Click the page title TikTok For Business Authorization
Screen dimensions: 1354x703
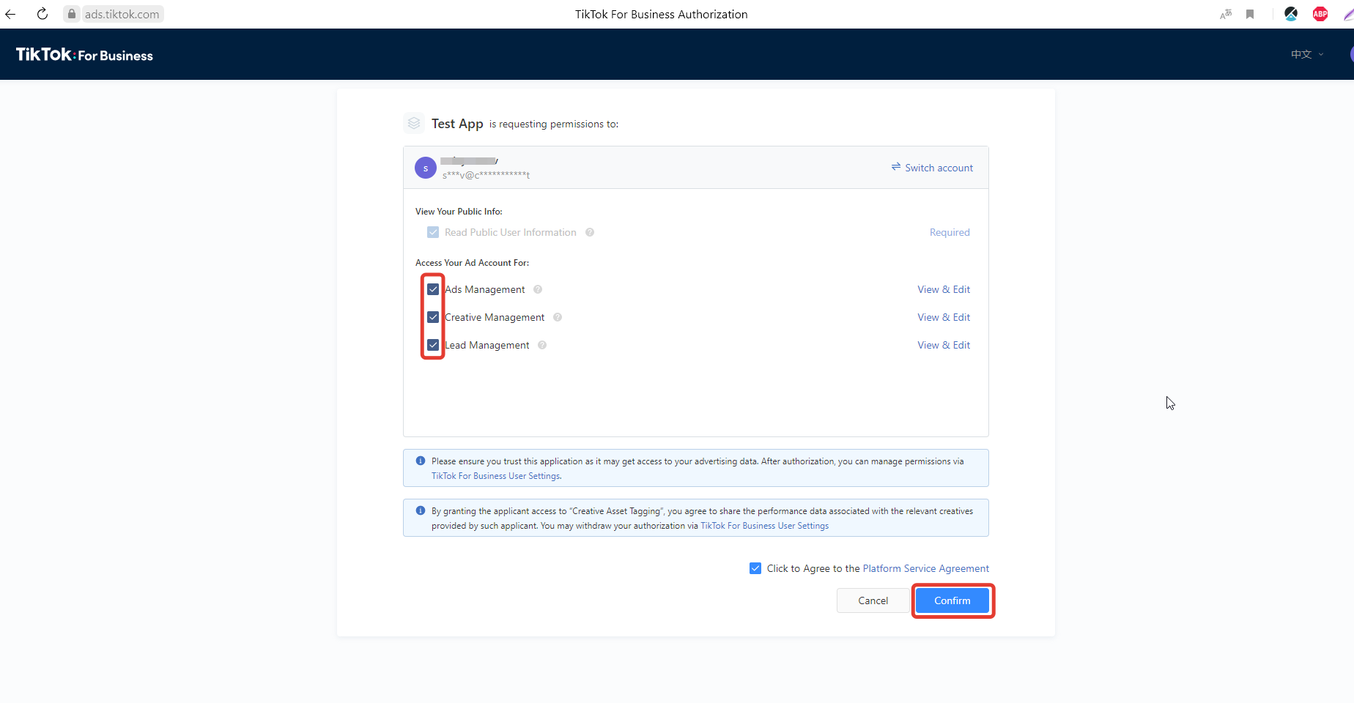[662, 14]
